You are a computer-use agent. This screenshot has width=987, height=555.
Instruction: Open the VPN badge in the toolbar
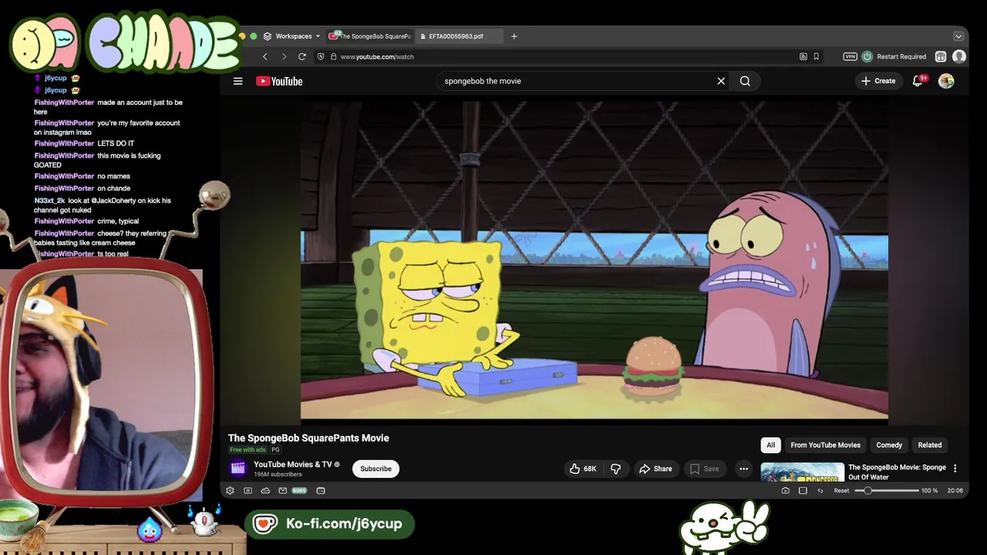(850, 56)
